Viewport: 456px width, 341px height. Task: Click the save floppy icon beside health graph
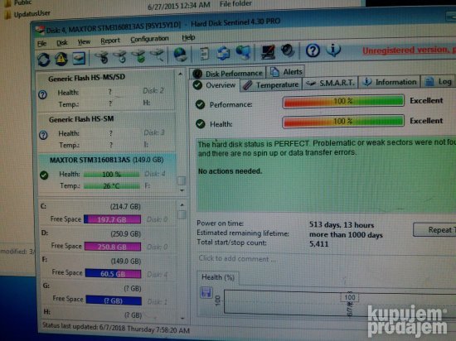tap(206, 292)
